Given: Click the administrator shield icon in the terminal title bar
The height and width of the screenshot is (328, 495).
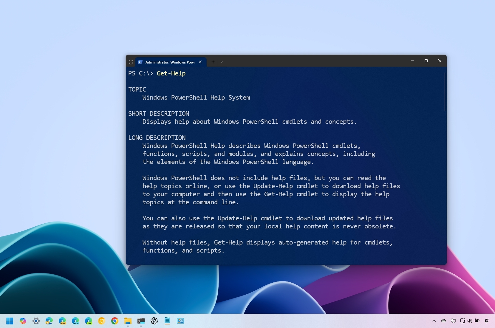Looking at the screenshot, I should (131, 62).
